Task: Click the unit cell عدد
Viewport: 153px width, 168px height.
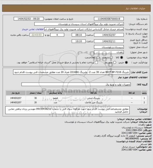Action: pos(55,102)
